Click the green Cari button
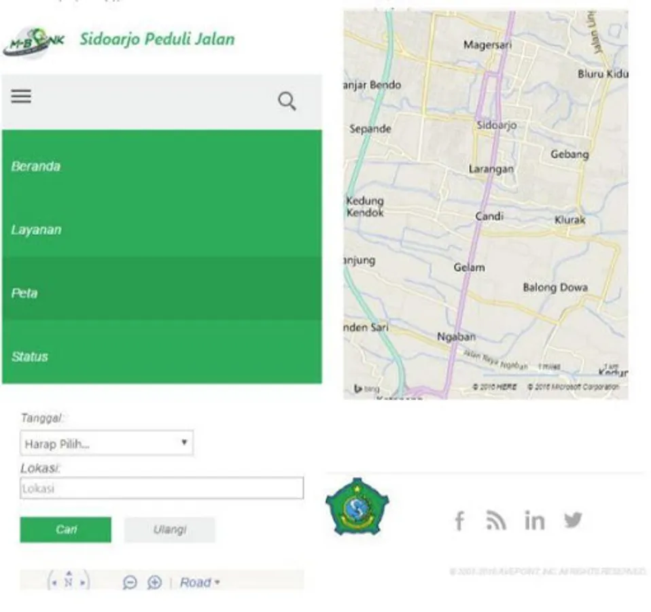 click(x=66, y=530)
